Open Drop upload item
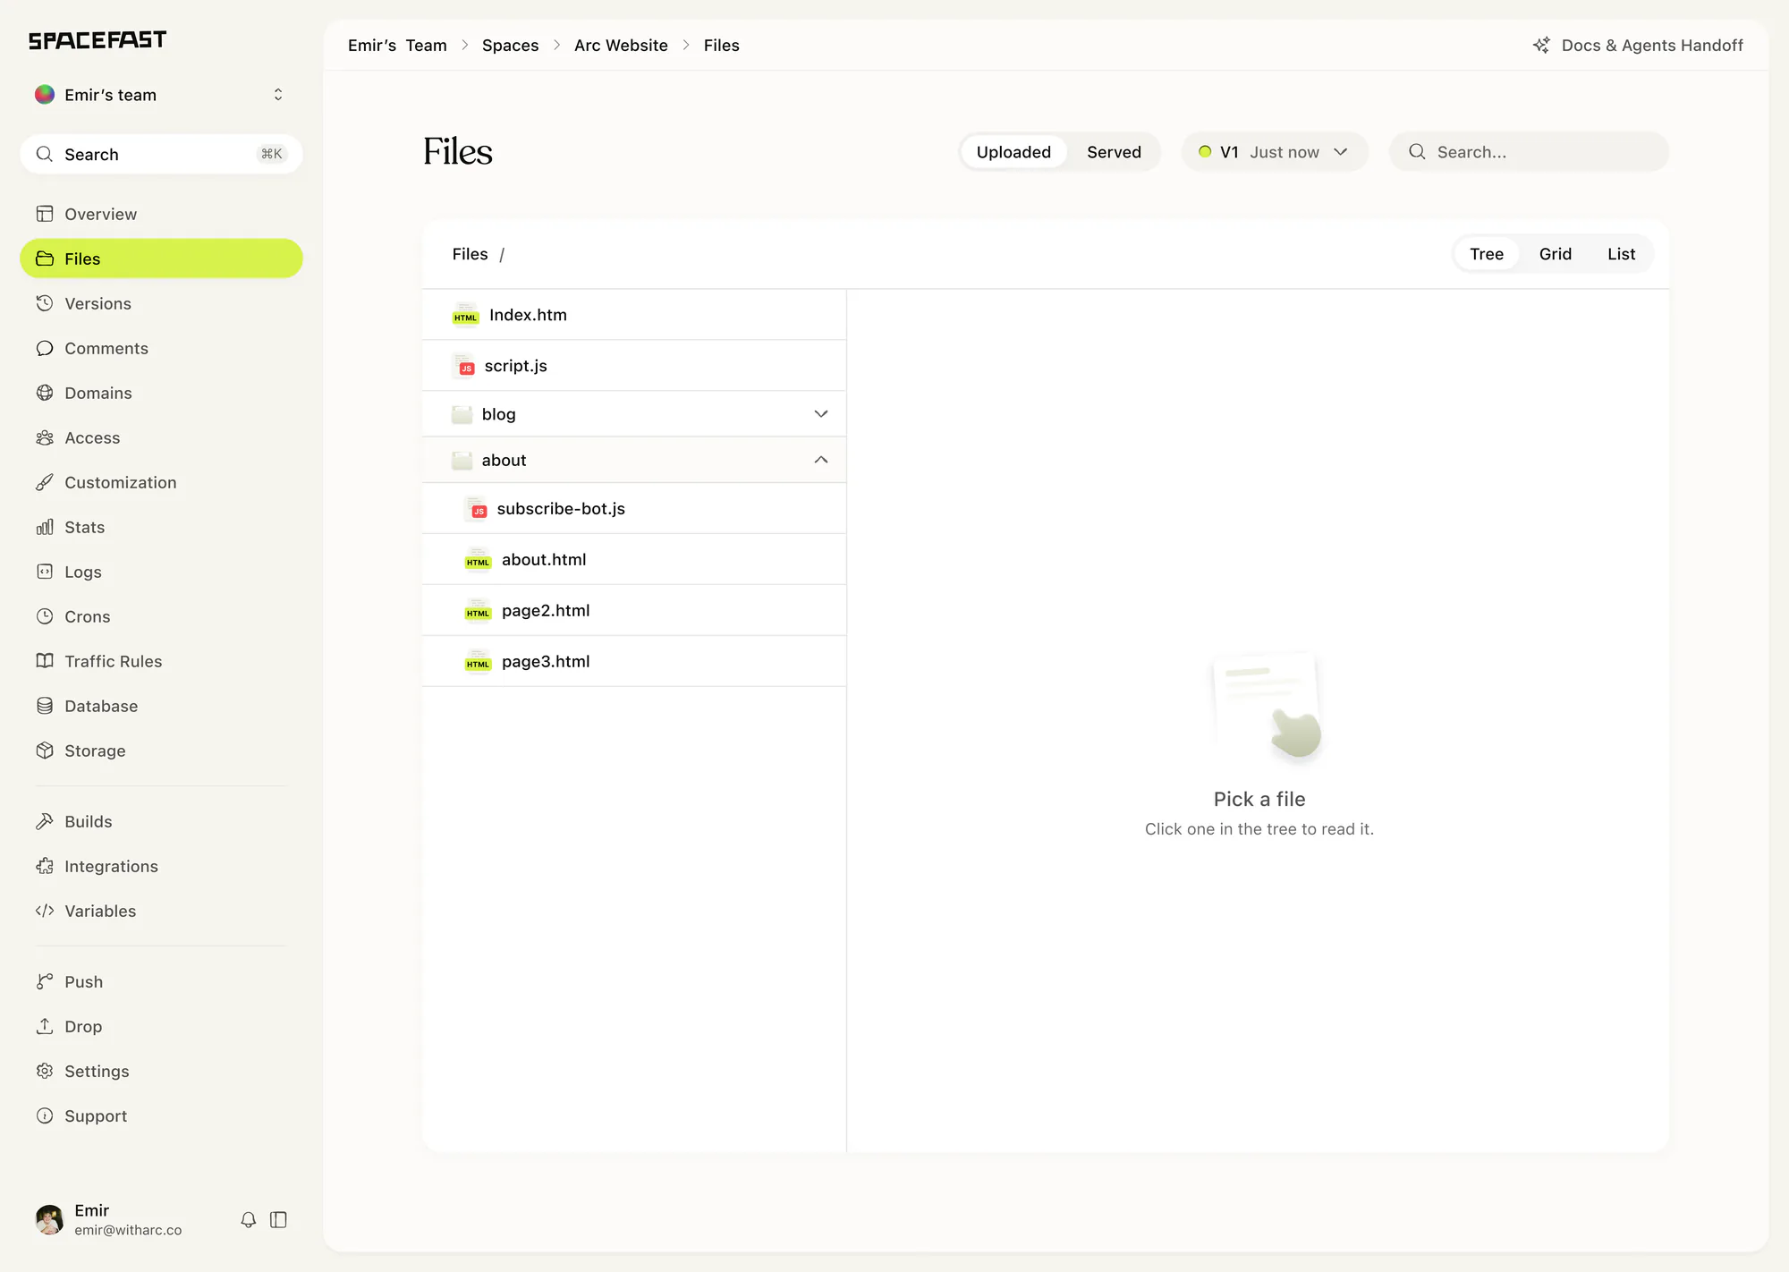The height and width of the screenshot is (1272, 1789). (161, 1026)
